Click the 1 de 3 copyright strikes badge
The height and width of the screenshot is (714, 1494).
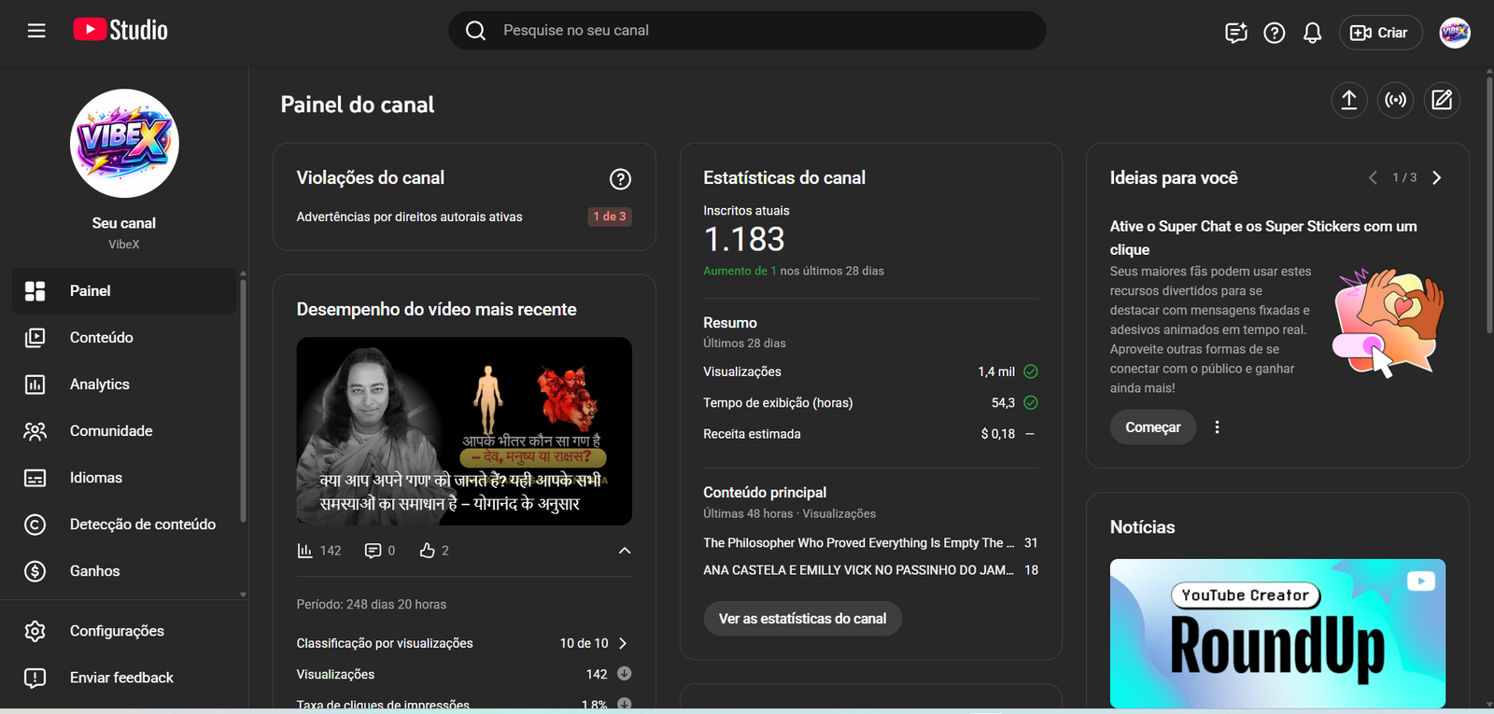tap(610, 217)
